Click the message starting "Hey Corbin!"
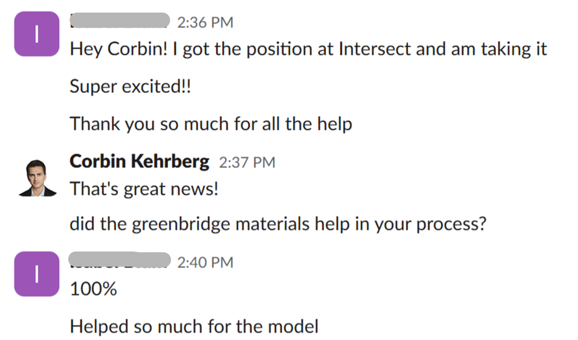The width and height of the screenshot is (578, 340). coord(308,49)
